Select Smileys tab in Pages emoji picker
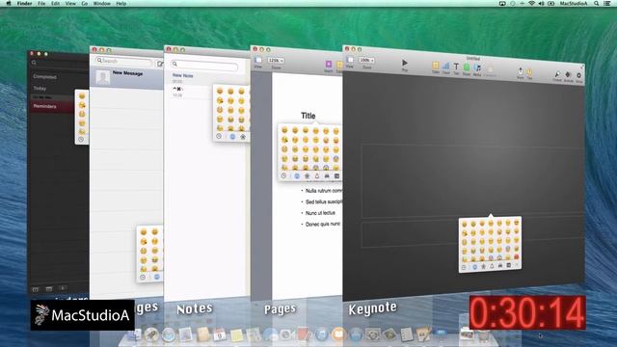 click(x=297, y=175)
